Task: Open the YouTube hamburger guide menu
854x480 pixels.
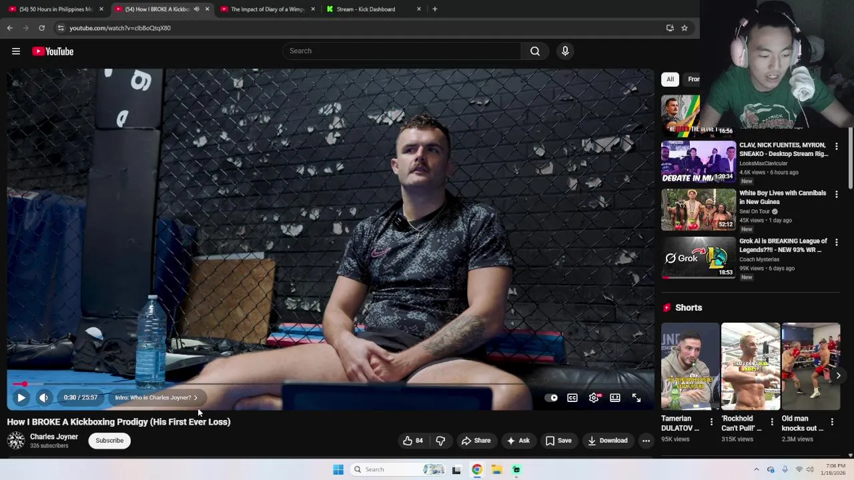Action: pos(16,51)
